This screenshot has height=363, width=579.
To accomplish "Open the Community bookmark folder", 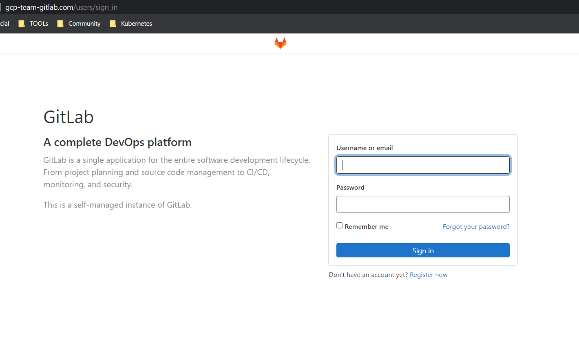I will coord(79,24).
